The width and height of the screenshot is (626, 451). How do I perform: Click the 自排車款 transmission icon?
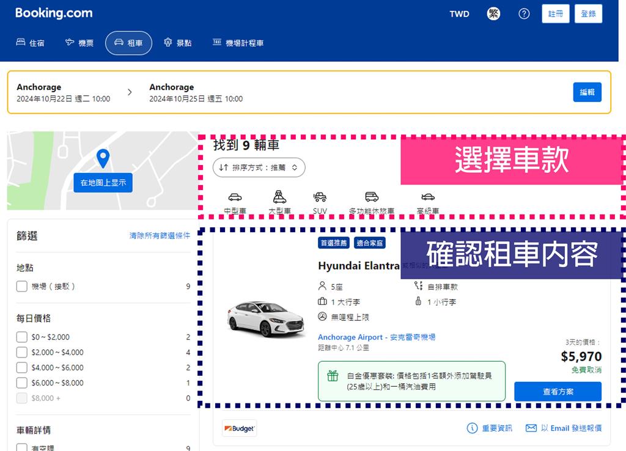point(418,286)
